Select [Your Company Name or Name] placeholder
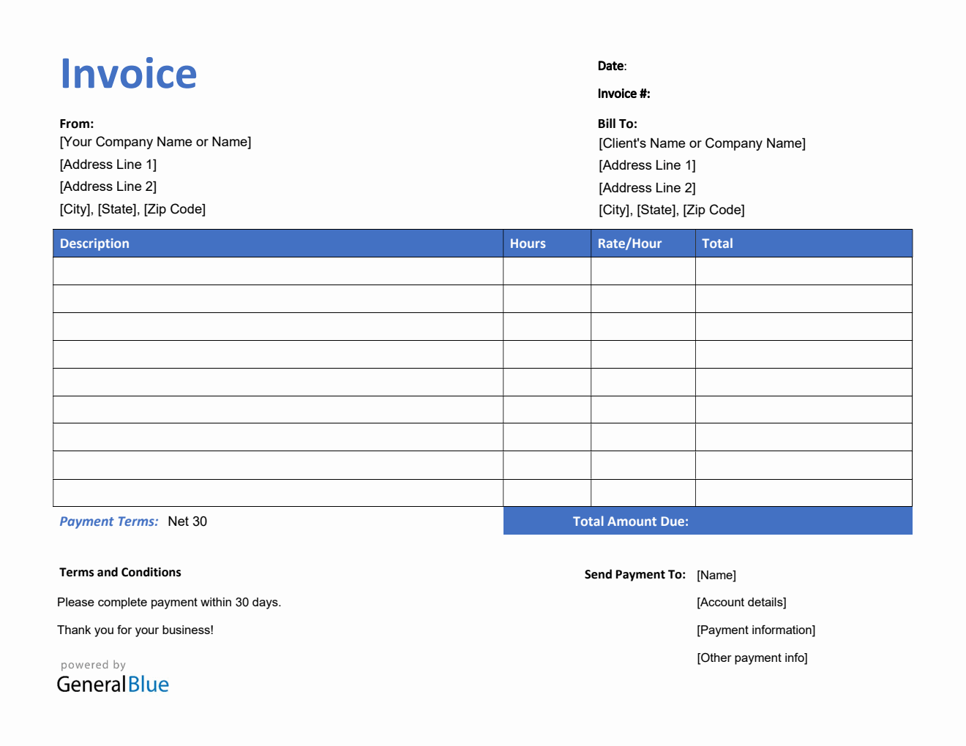The width and height of the screenshot is (966, 746). 155,141
